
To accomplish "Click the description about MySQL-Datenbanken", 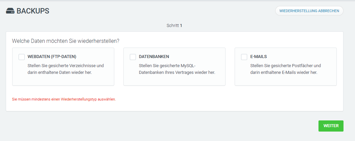I will click(x=177, y=69).
